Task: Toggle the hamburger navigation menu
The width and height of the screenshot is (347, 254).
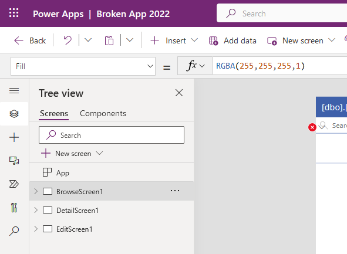Action: point(14,91)
